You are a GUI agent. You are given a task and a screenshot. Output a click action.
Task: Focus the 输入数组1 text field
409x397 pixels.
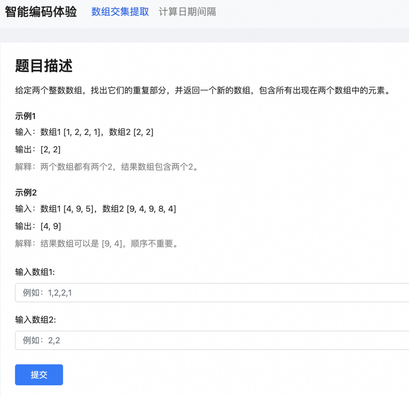(x=212, y=293)
